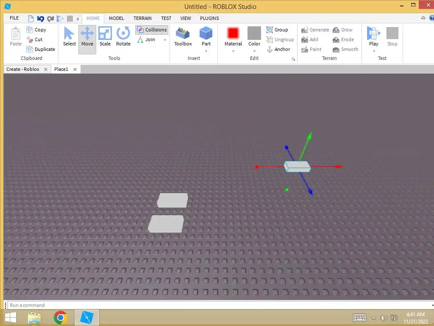
Task: Open the Help question mark icon
Action: coord(431,18)
